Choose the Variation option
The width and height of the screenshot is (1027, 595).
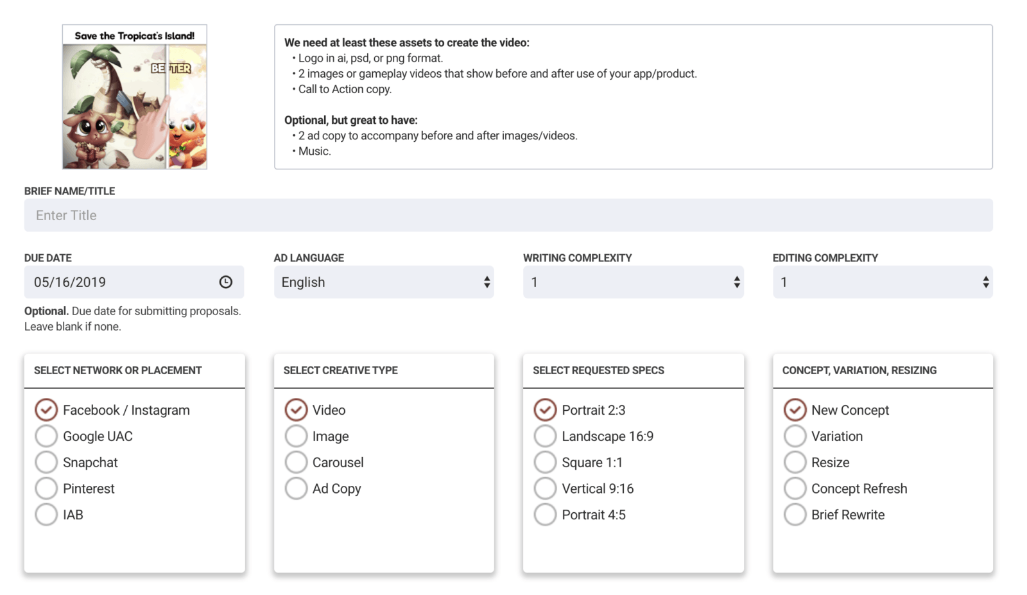pyautogui.click(x=795, y=436)
